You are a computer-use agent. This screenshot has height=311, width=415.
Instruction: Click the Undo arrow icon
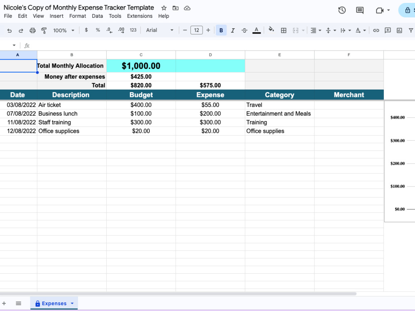click(x=9, y=30)
